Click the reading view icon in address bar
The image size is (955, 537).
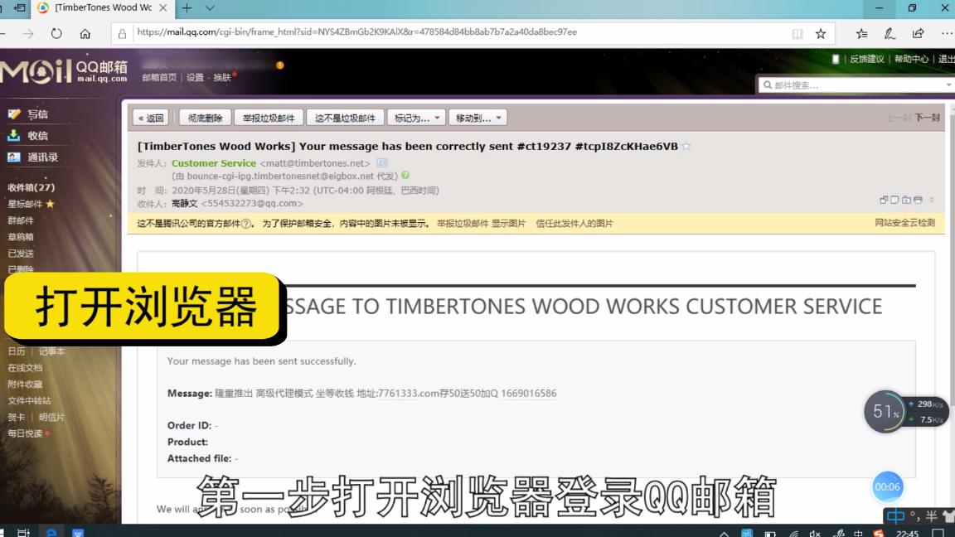pyautogui.click(x=797, y=33)
